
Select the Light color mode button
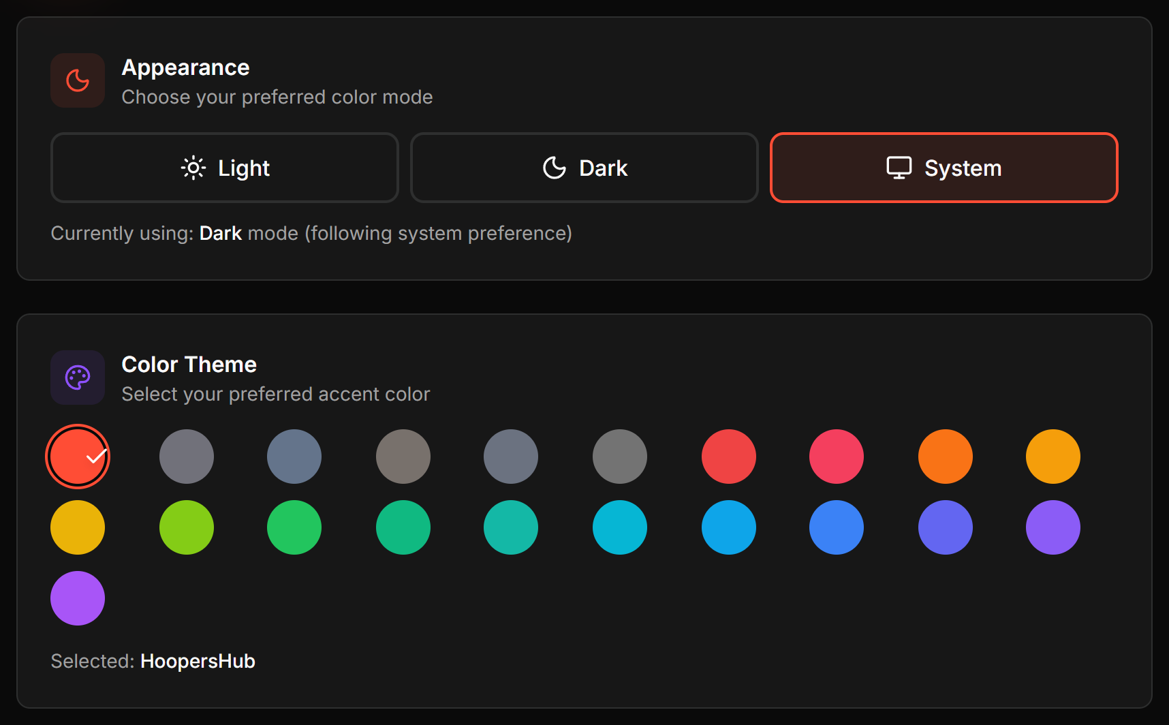pyautogui.click(x=225, y=168)
